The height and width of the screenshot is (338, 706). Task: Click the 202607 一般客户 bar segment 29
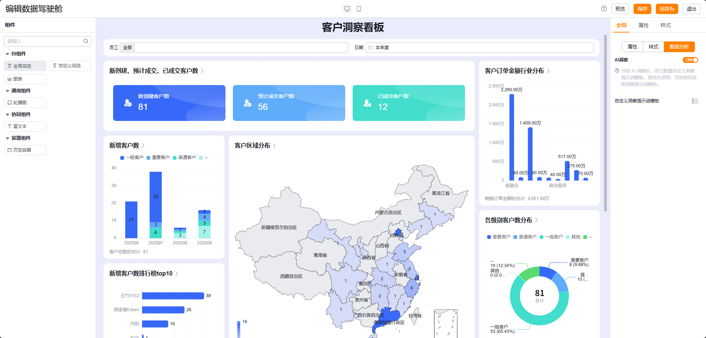click(156, 197)
